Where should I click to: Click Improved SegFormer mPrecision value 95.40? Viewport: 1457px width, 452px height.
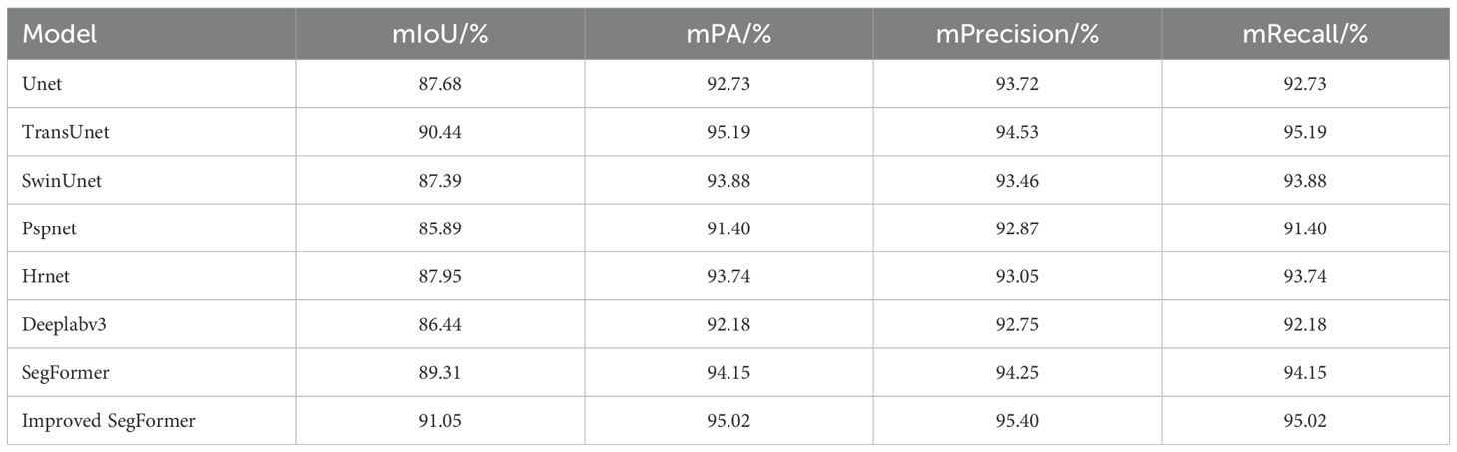point(1017,421)
